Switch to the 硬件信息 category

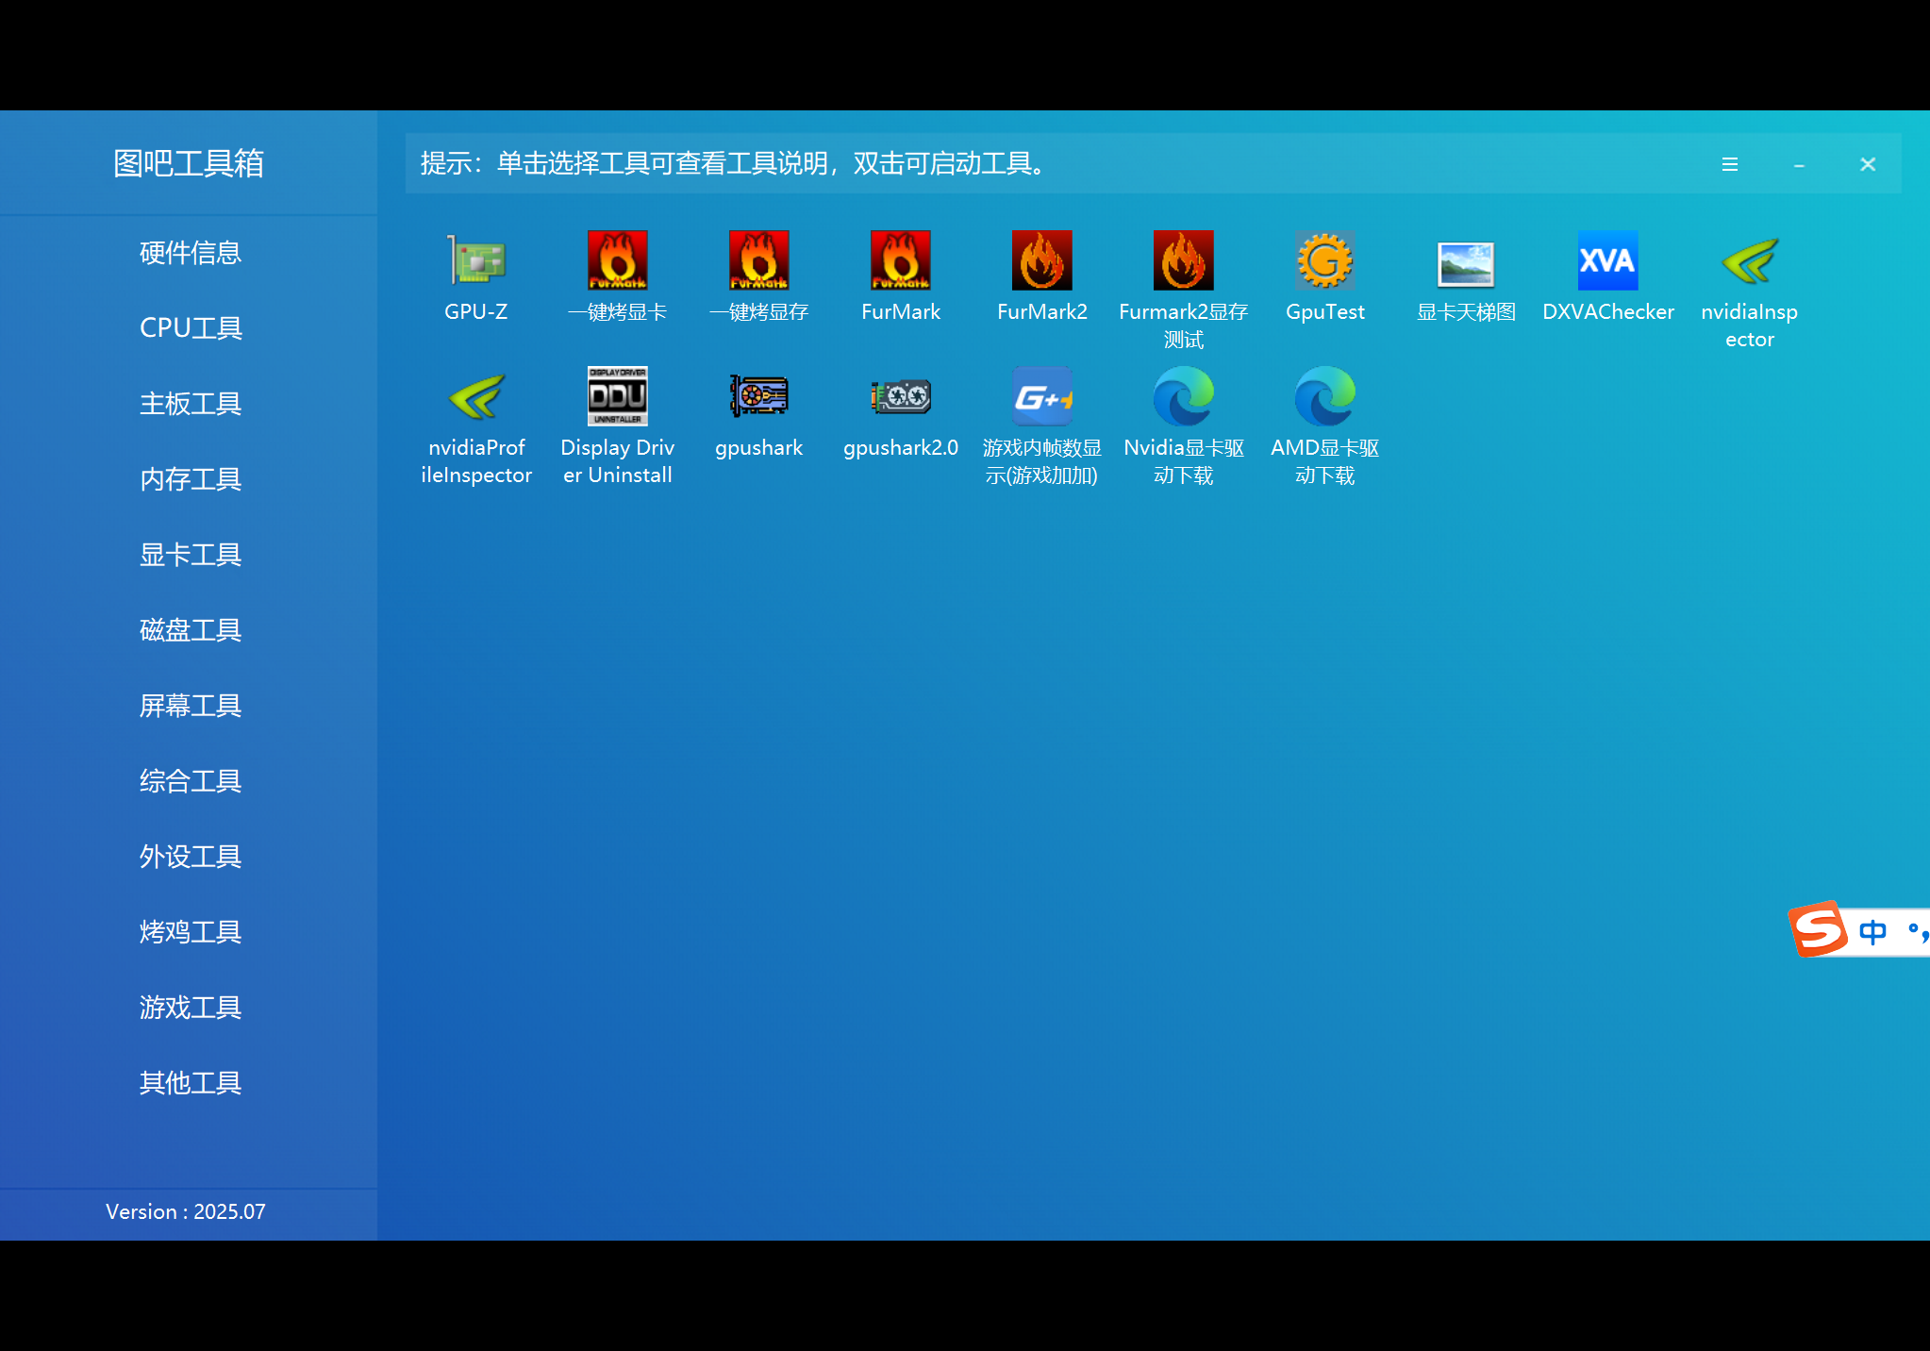tap(190, 253)
